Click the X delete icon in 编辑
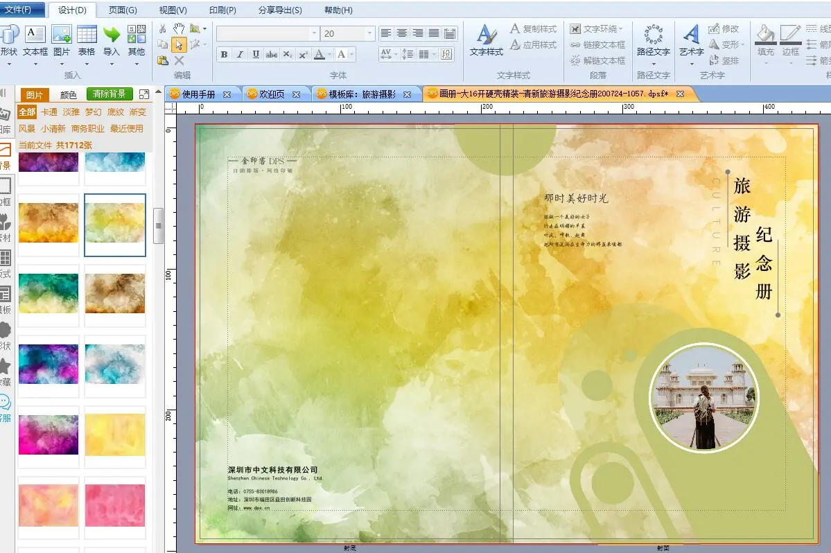The width and height of the screenshot is (831, 553). pos(179,60)
